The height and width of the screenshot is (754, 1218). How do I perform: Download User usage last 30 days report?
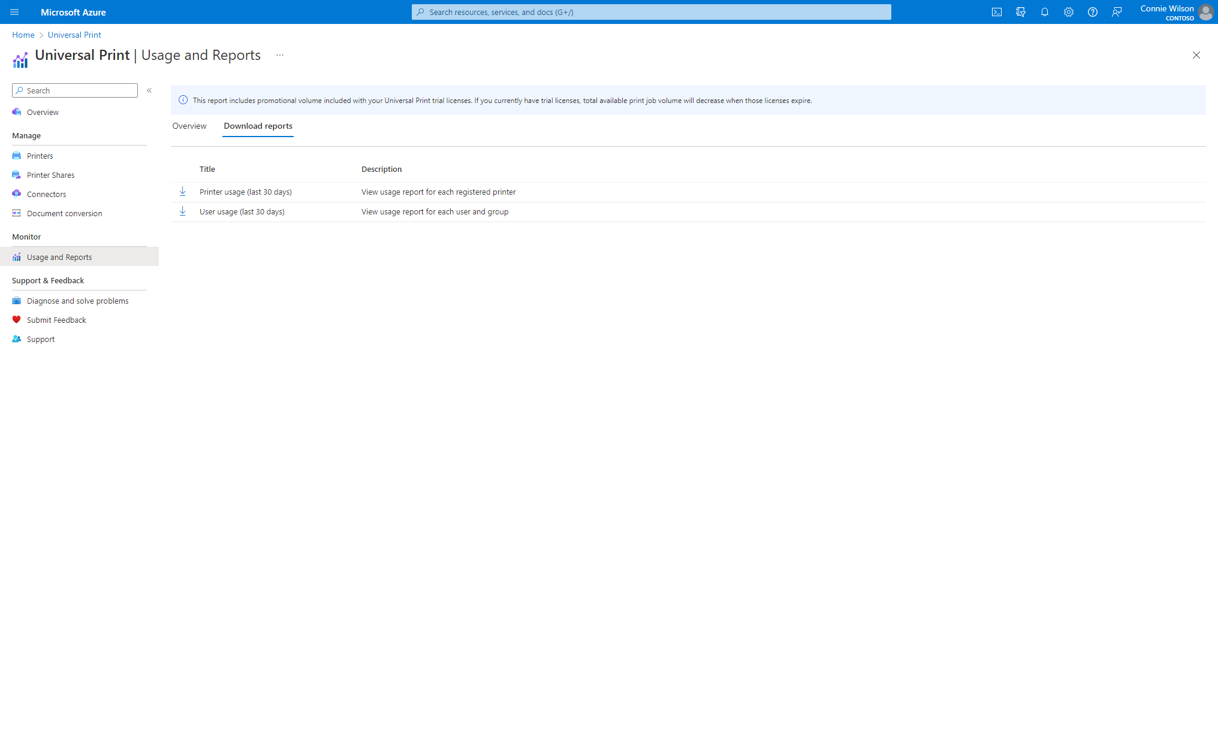coord(182,211)
